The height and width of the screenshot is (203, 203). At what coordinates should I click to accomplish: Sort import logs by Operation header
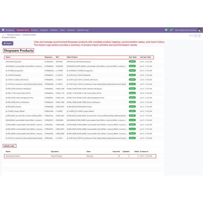pos(55,151)
